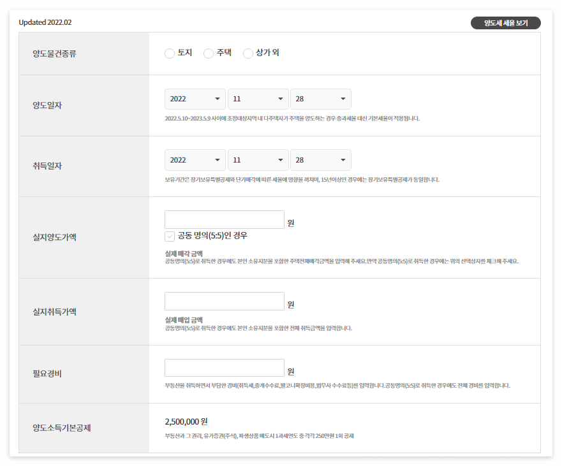Viewport: 562px width, 466px height.
Task: Click the down arrow on 취득일자 month selector
Action: pyautogui.click(x=281, y=160)
